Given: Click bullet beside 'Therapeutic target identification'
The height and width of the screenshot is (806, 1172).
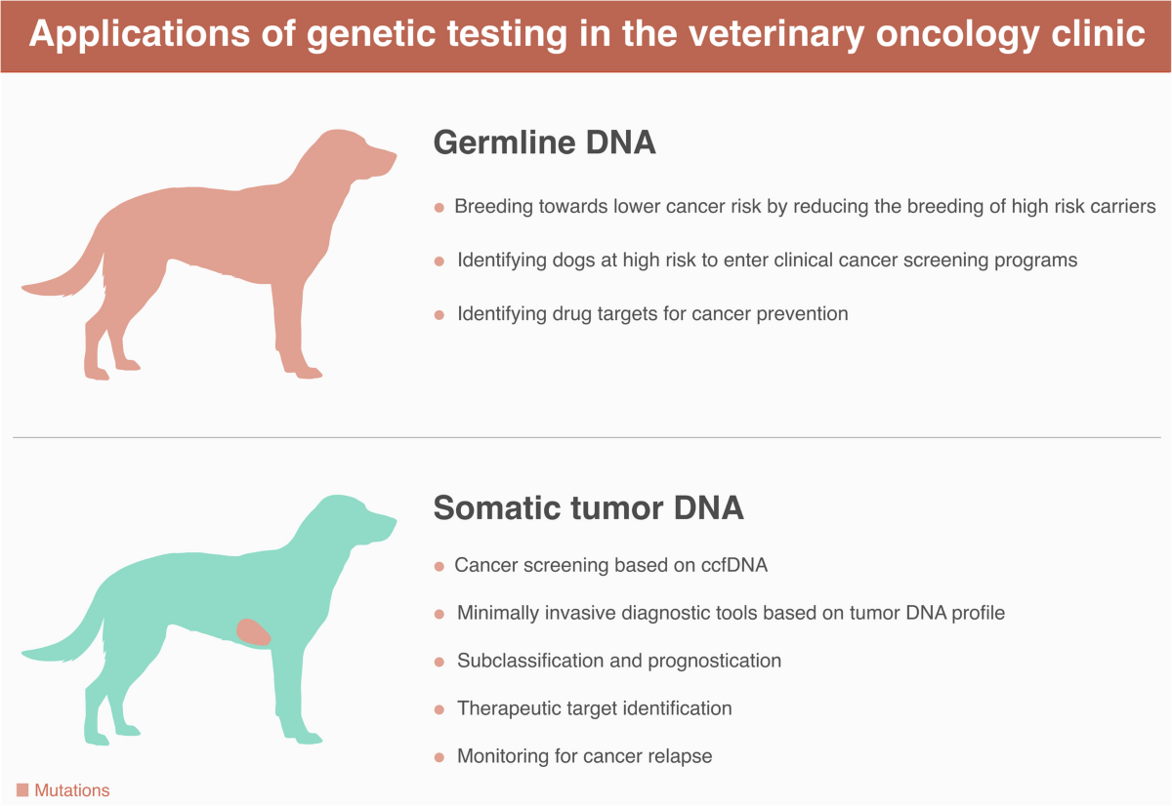Looking at the screenshot, I should coord(439,709).
